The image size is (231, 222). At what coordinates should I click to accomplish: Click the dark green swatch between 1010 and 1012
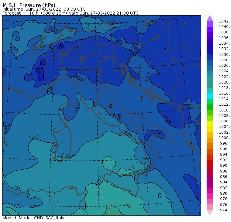pos(210,107)
